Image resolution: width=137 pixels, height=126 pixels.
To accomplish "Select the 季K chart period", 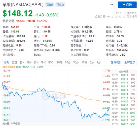I will tap(43, 62).
